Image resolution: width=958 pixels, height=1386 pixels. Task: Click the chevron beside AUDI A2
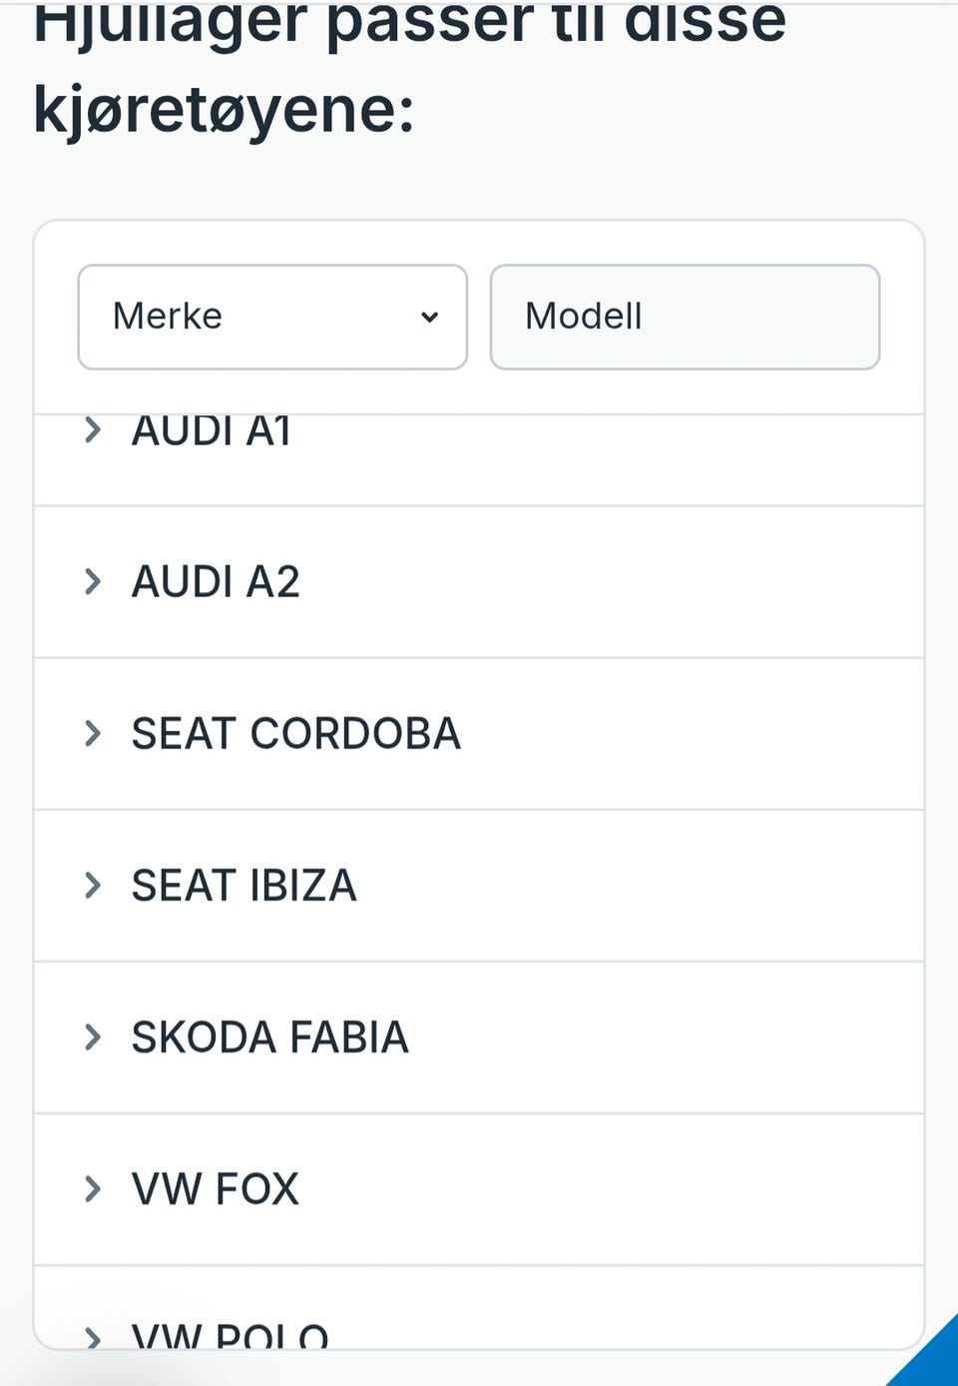click(93, 581)
